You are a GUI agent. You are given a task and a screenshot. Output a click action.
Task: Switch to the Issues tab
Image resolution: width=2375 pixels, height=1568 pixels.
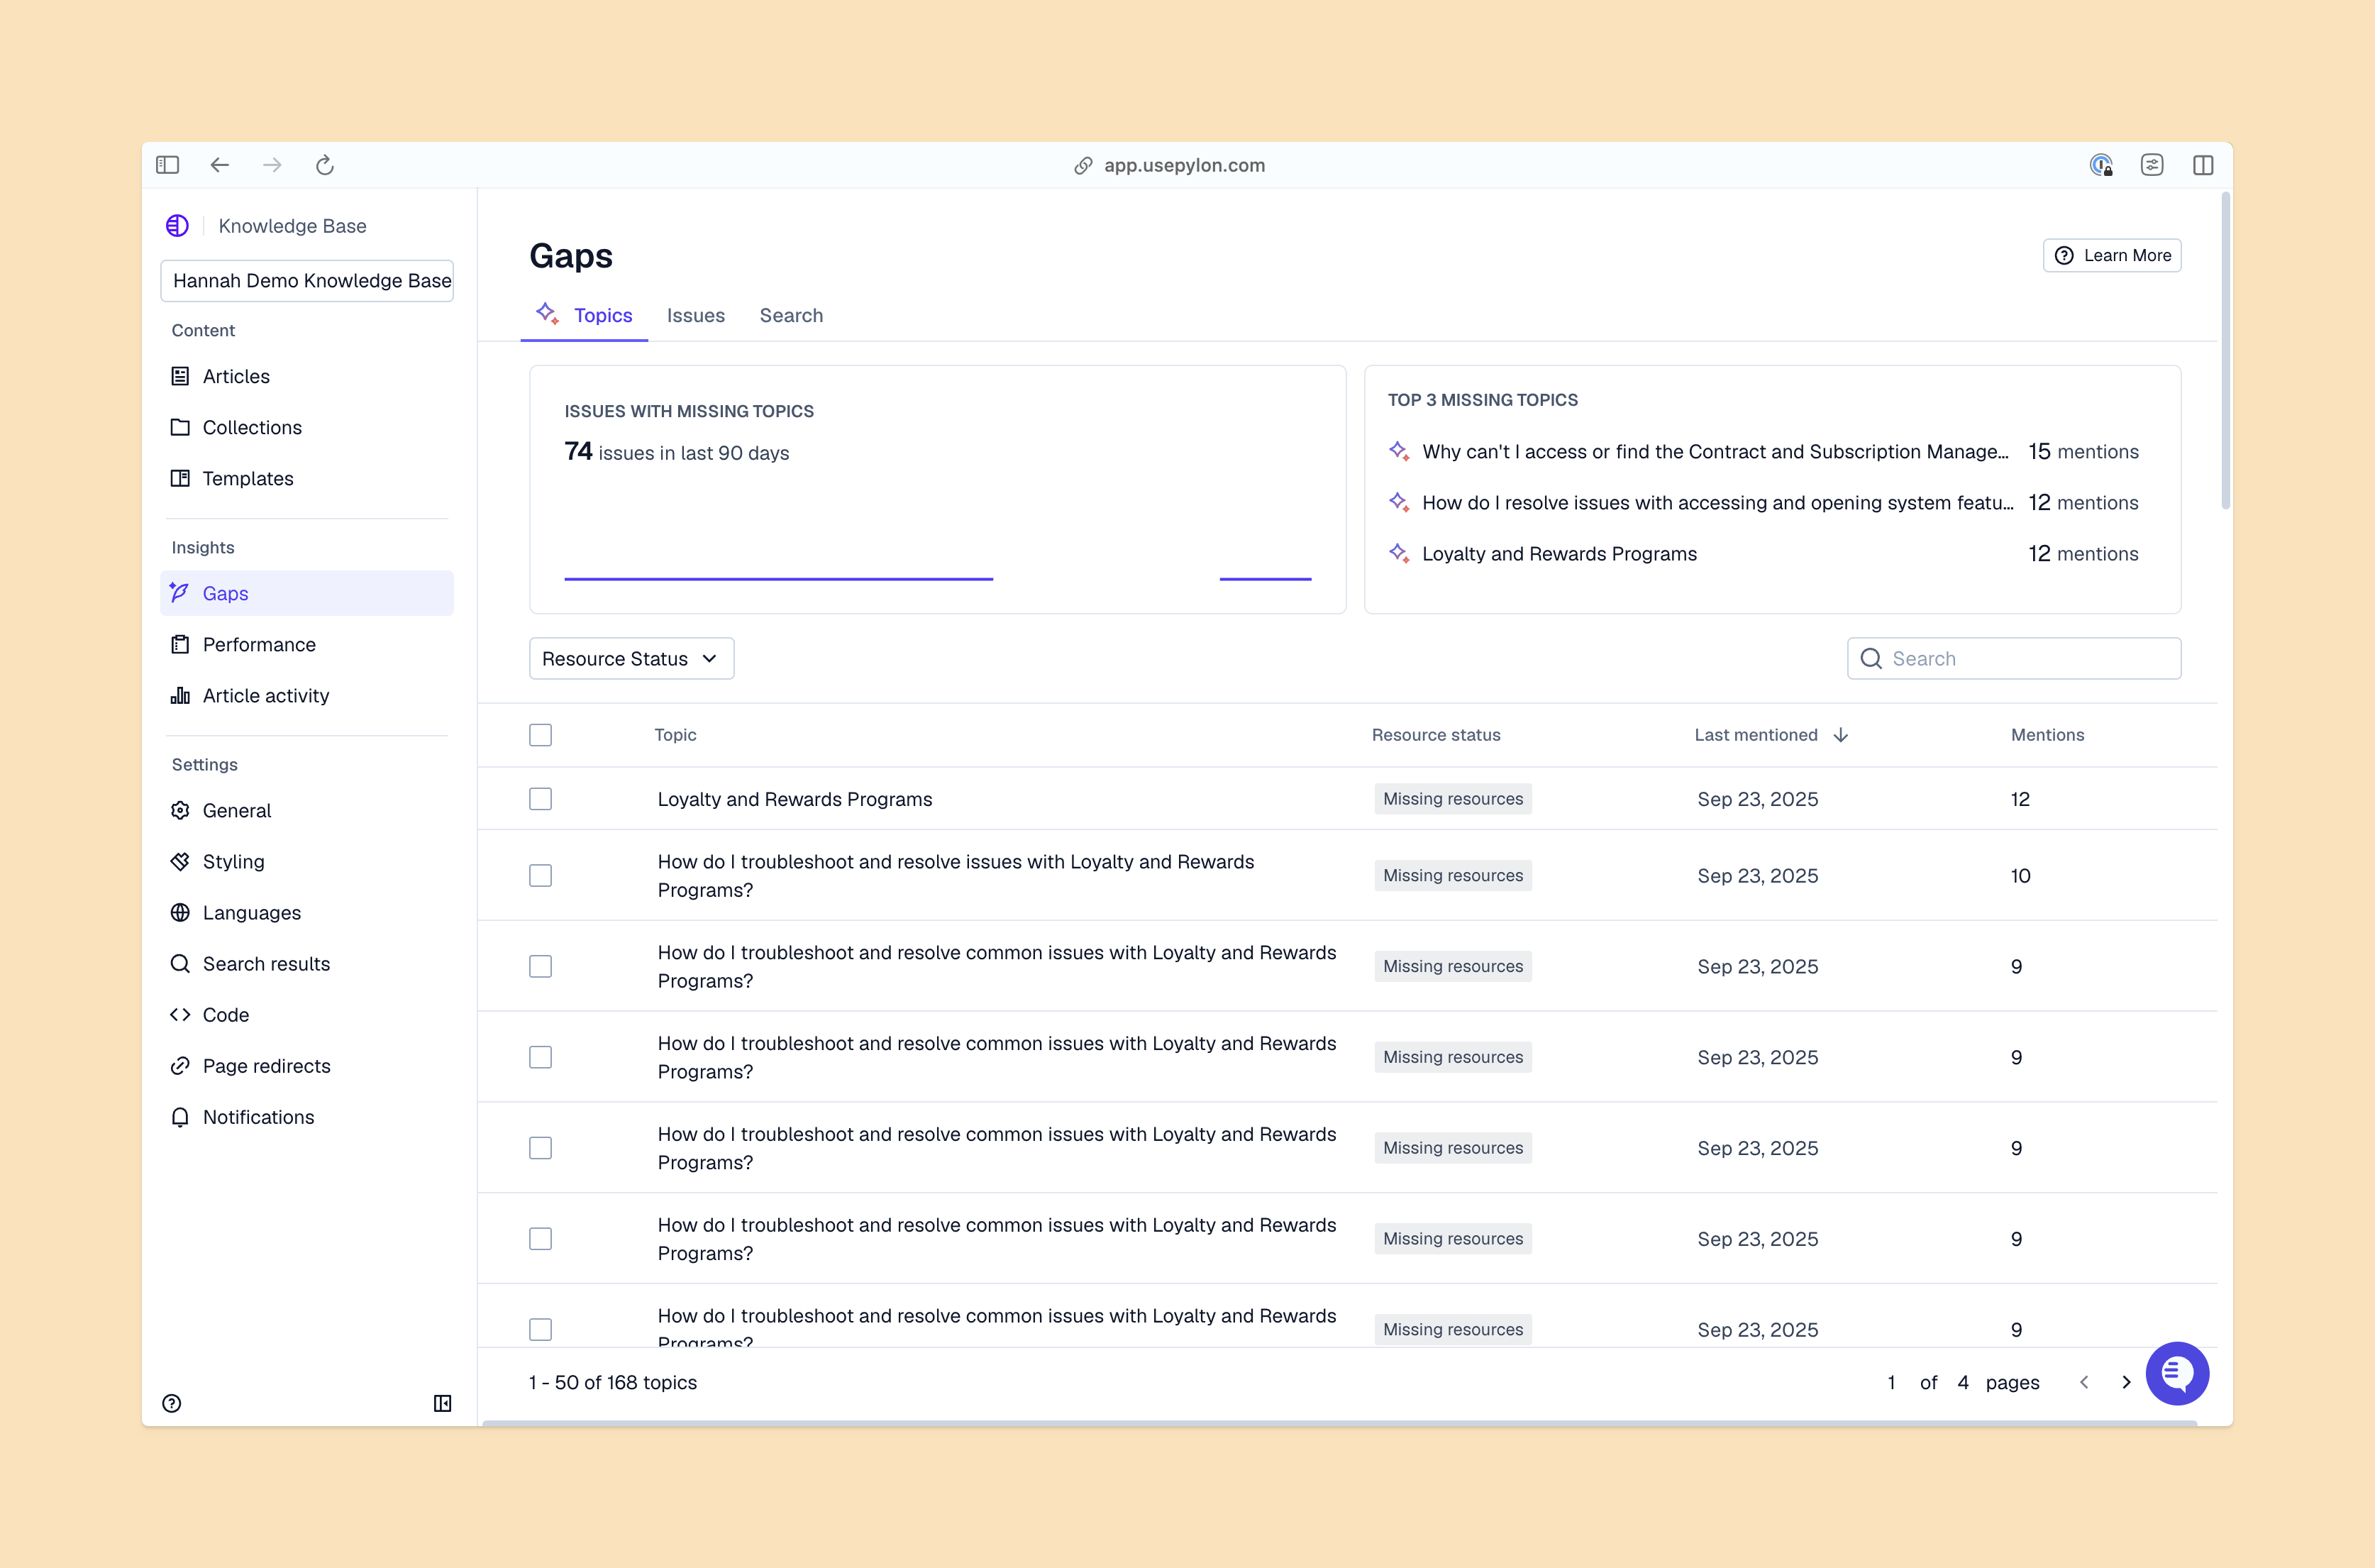pos(696,315)
